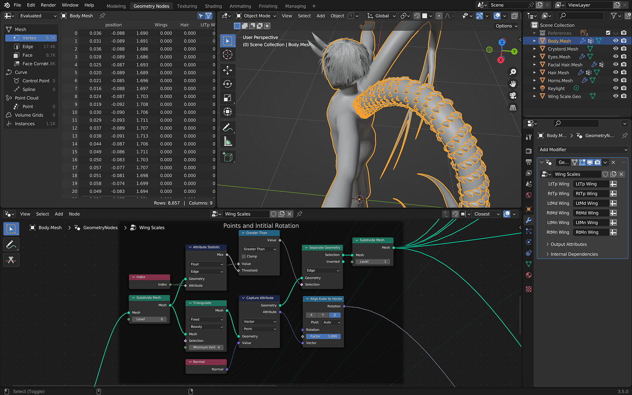Open the Object properties tab

528,209
